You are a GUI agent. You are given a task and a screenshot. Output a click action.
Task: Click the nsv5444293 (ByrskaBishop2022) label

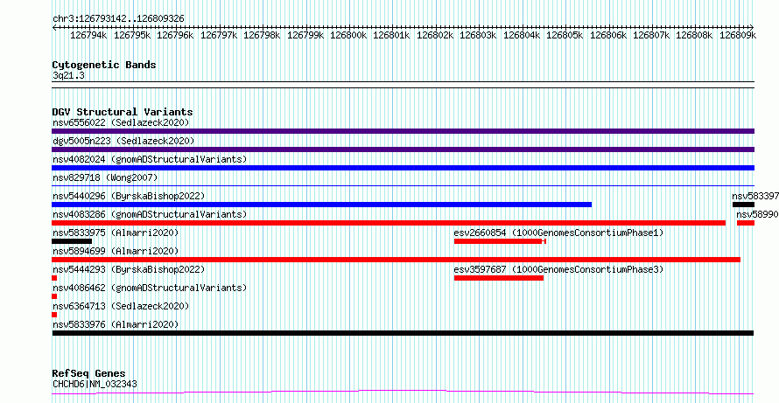point(129,269)
